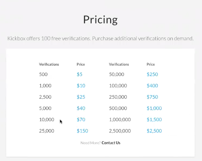Viewport: 202px width, 161px height.
Task: Choose the $750 price option
Action: [152, 97]
